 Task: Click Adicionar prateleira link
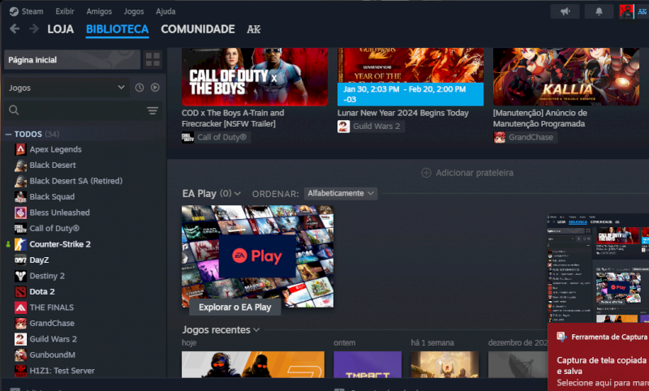pyautogui.click(x=475, y=173)
